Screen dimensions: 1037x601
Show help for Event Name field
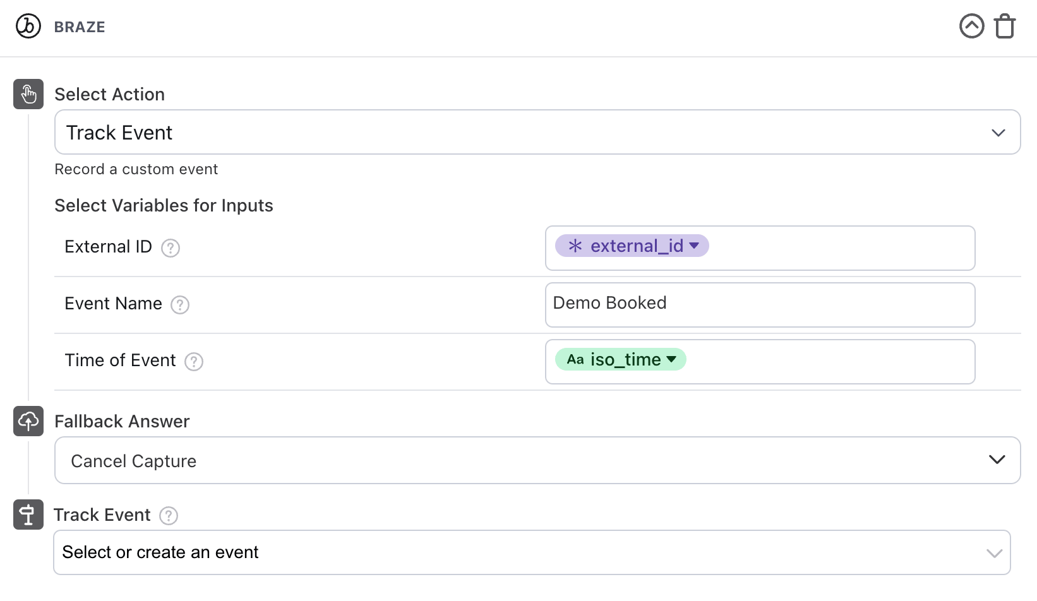click(x=180, y=305)
